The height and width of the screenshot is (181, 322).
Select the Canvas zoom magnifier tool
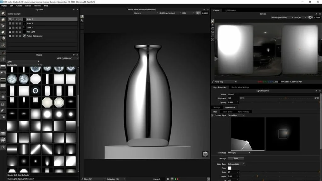[x=213, y=32]
